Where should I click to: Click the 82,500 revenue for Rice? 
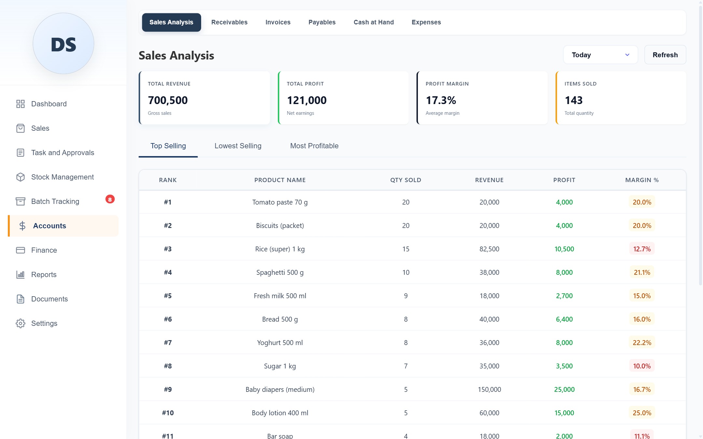(489, 249)
